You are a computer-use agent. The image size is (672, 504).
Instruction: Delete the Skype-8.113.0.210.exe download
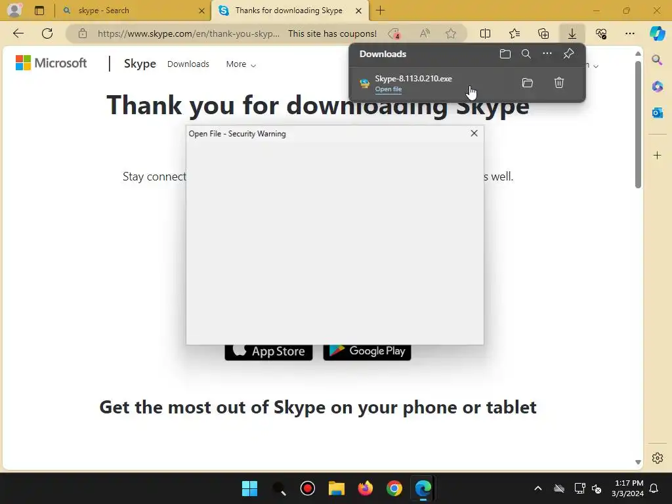[559, 83]
